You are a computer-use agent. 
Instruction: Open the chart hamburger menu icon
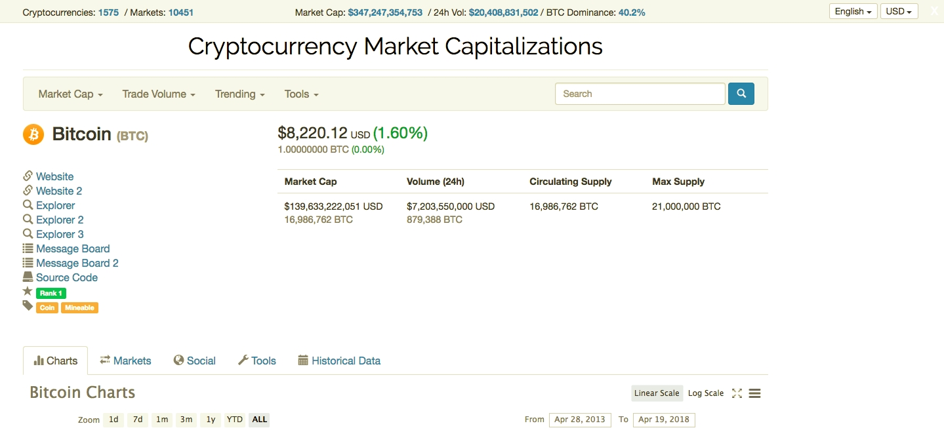point(754,393)
